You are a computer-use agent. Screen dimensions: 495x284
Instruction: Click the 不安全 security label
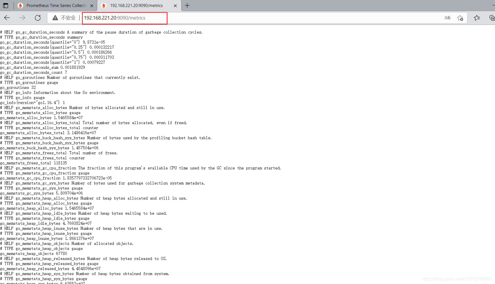point(68,18)
